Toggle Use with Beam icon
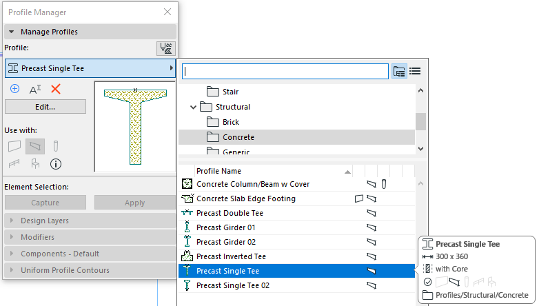The image size is (539, 306). pyautogui.click(x=35, y=146)
